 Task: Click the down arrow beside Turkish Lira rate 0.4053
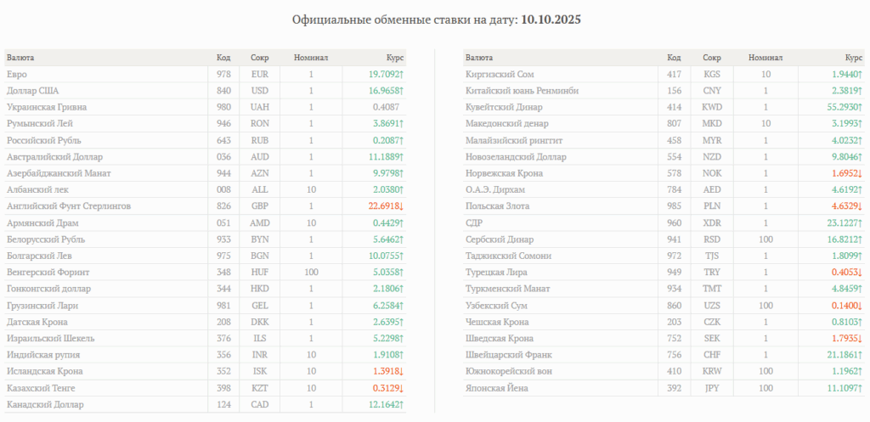click(860, 273)
